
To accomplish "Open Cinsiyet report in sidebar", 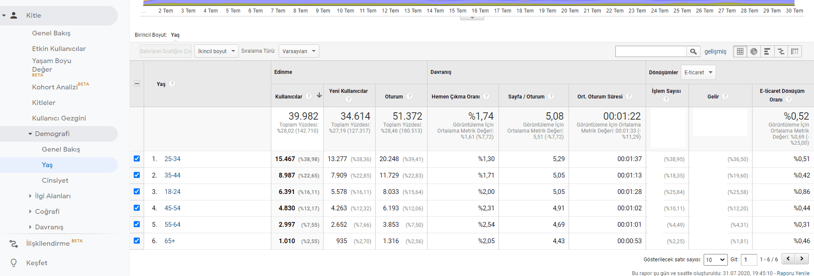I will pyautogui.click(x=55, y=181).
